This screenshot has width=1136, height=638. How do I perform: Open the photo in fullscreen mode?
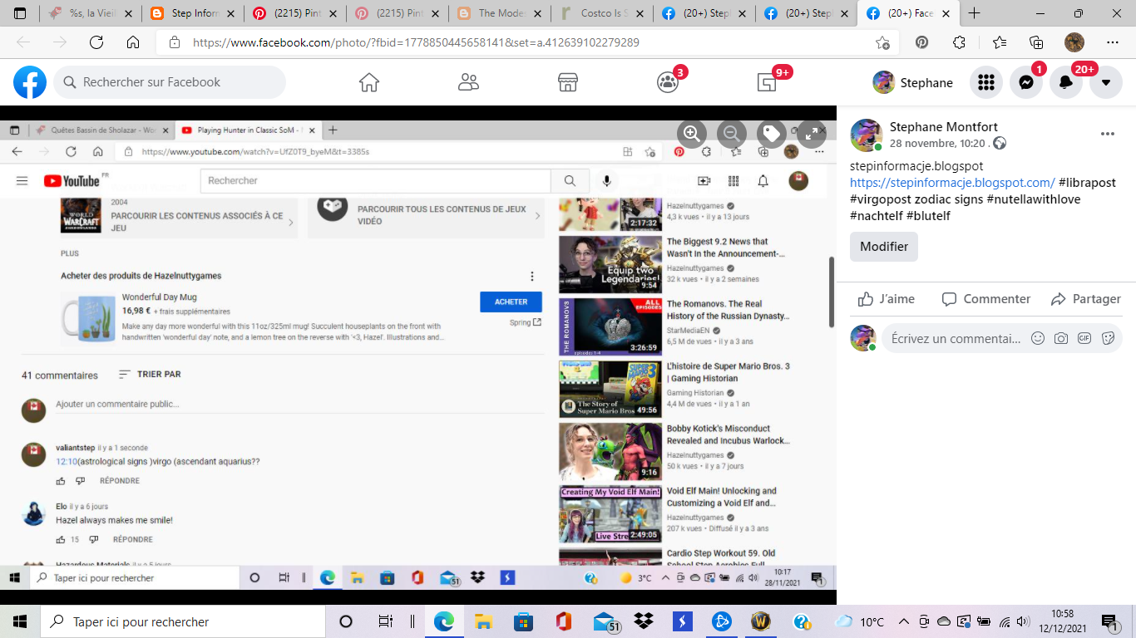(812, 133)
